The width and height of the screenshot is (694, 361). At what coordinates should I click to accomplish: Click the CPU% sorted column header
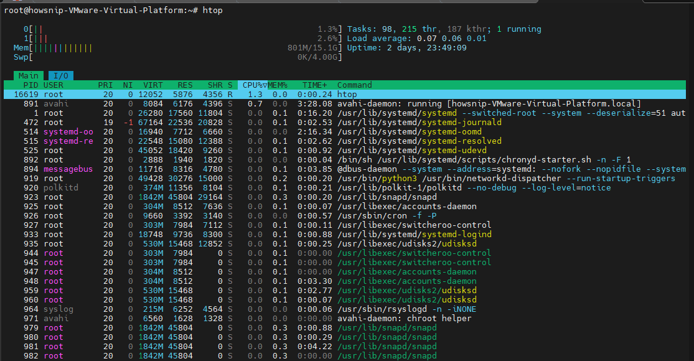click(x=253, y=85)
